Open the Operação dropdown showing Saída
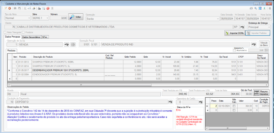 click(x=152, y=19)
